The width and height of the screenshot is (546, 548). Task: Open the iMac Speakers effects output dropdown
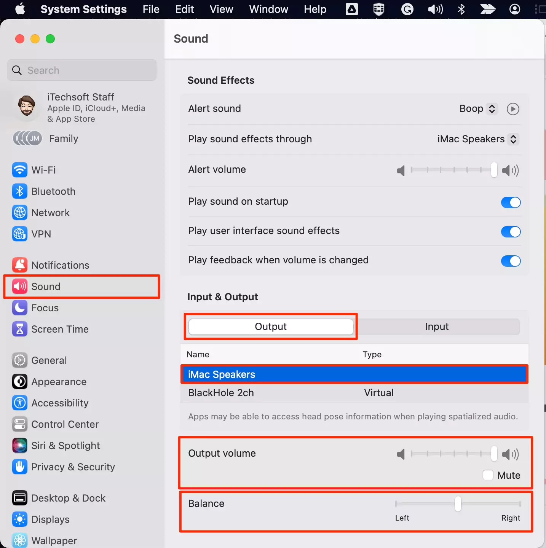(x=478, y=139)
